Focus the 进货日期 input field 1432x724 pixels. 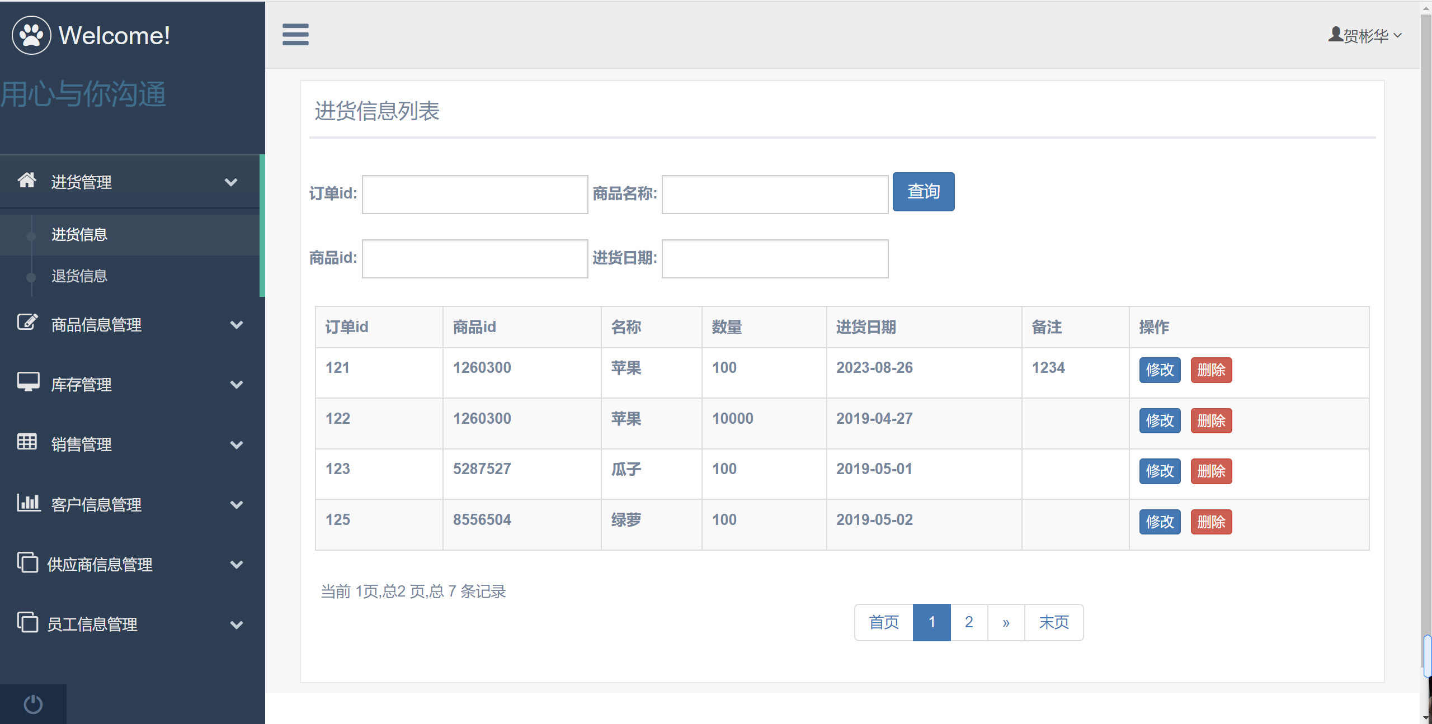pyautogui.click(x=775, y=259)
